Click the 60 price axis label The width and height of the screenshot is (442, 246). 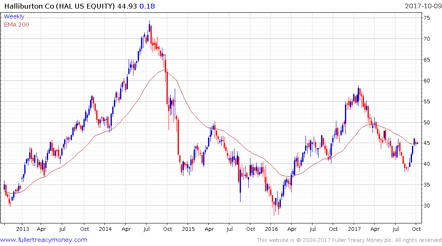[426, 81]
